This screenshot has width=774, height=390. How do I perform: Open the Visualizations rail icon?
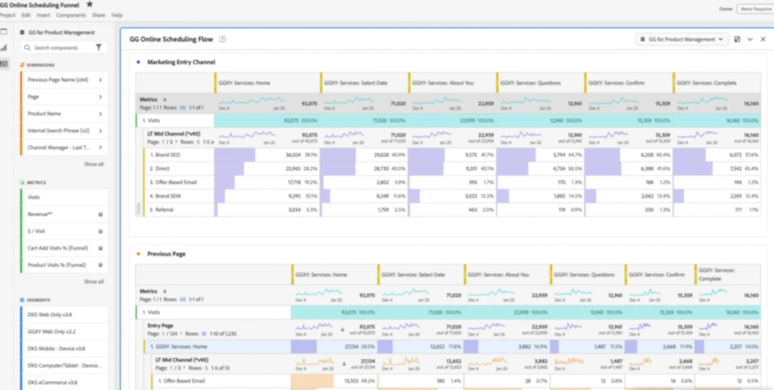point(4,48)
